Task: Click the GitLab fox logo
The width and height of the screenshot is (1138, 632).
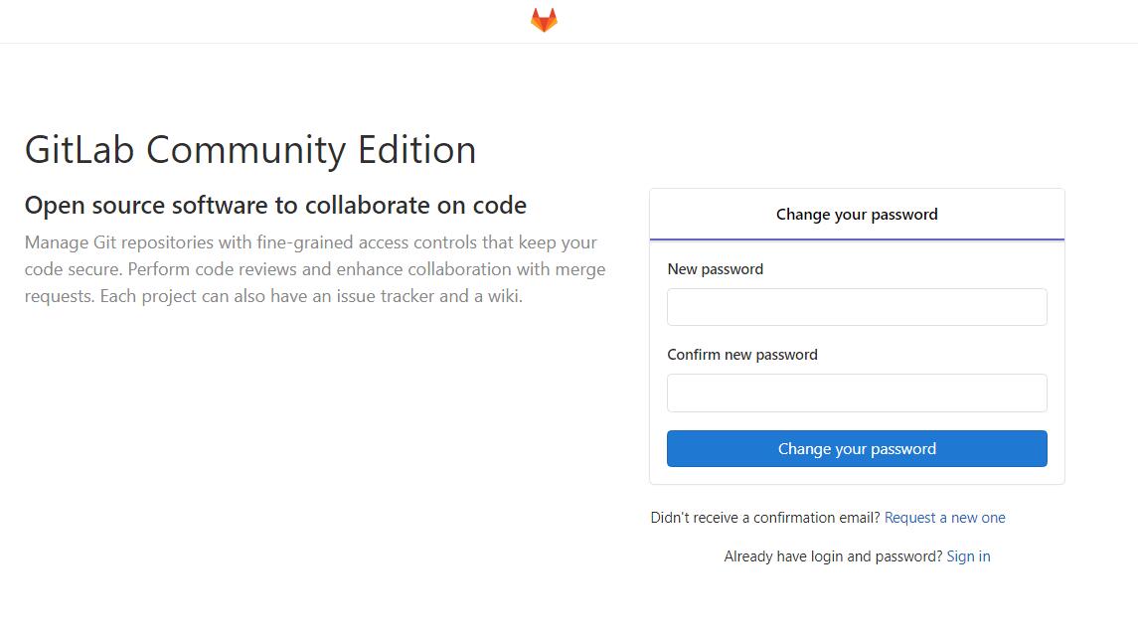Action: (544, 21)
